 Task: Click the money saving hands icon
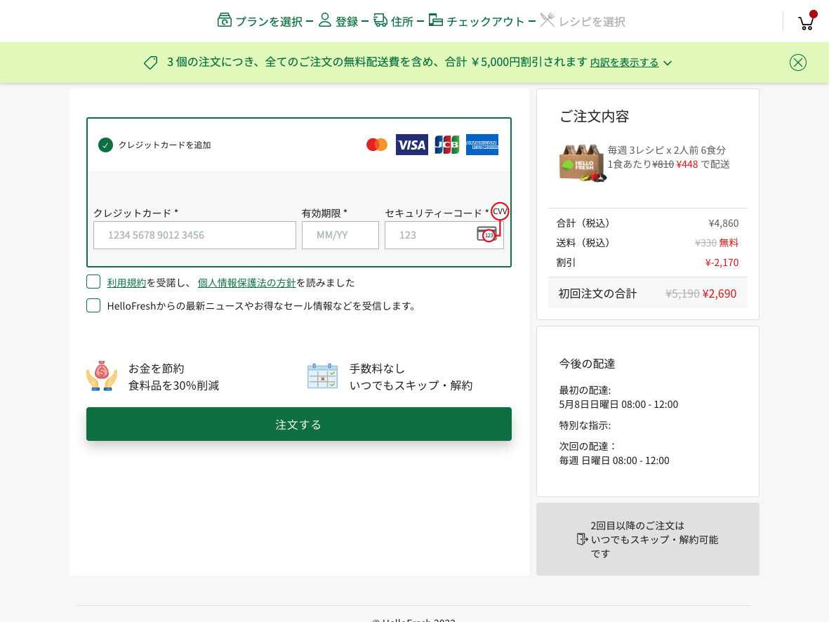(102, 376)
